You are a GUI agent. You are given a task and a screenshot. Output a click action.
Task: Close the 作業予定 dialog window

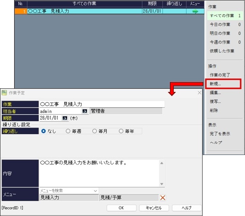199,93
